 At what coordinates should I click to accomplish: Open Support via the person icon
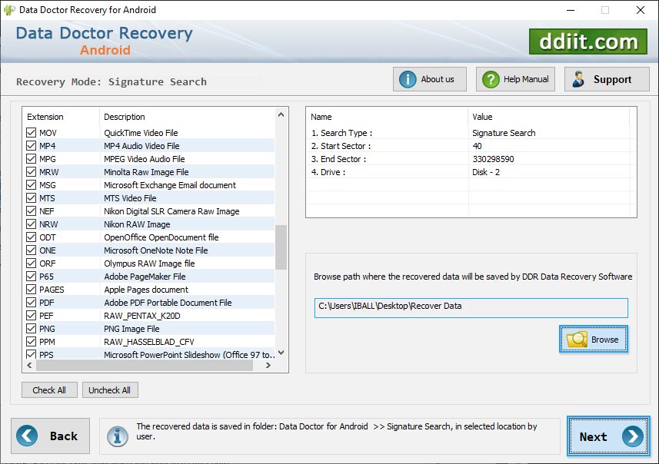577,78
